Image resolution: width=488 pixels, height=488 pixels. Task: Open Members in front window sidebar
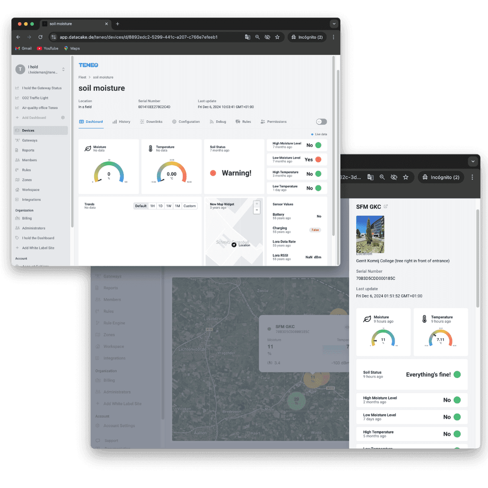(x=29, y=160)
